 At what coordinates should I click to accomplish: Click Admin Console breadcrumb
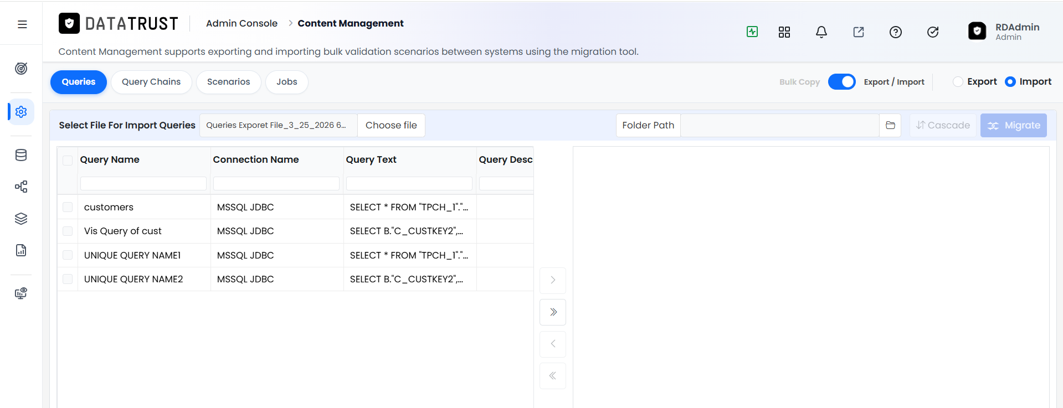click(x=242, y=23)
